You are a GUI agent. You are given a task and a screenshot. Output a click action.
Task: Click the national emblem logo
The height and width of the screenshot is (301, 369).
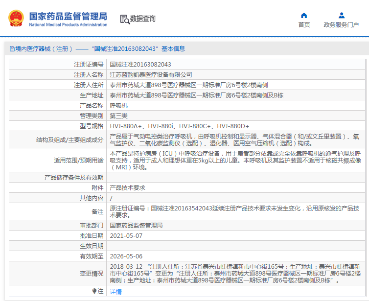click(15, 18)
